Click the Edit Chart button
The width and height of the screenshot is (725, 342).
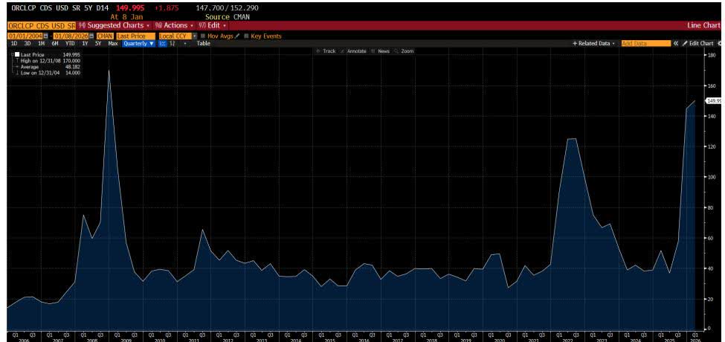[698, 43]
